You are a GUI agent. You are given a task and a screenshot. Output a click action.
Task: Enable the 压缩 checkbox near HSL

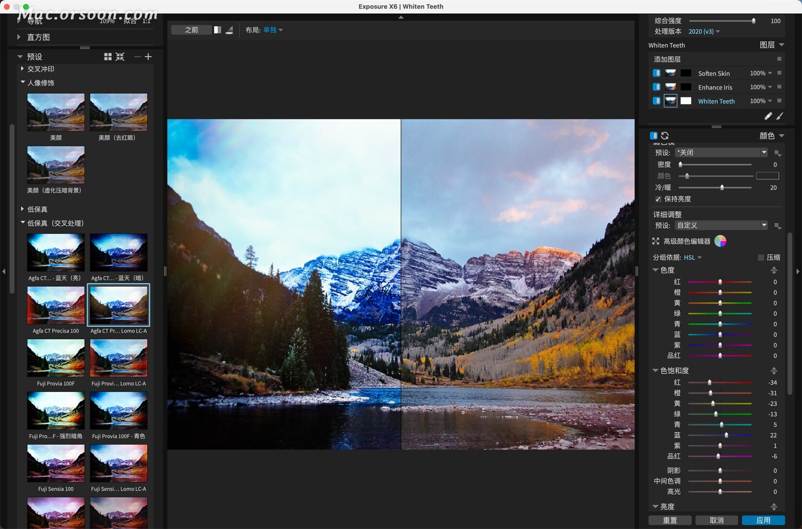coord(760,257)
